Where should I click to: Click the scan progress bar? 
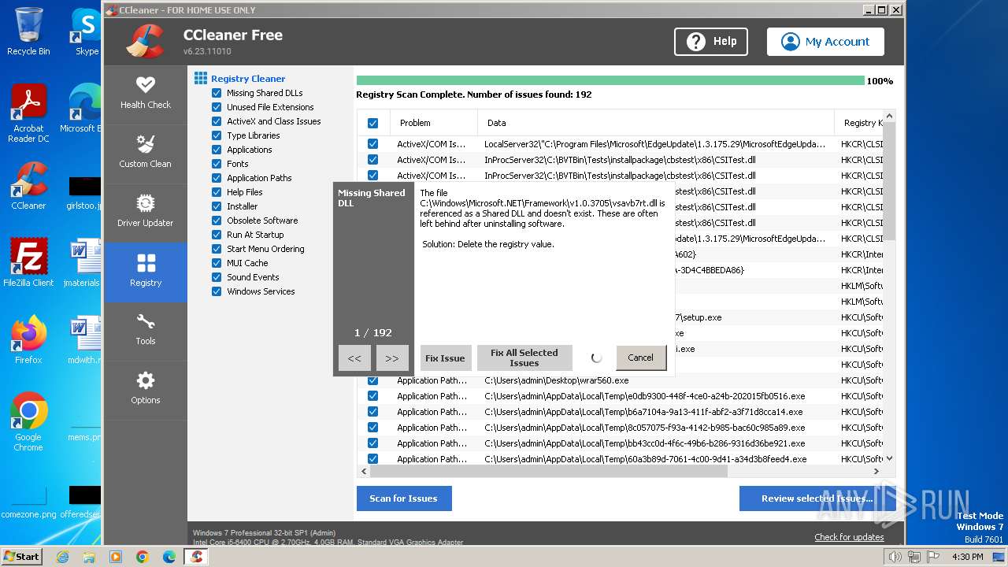610,80
